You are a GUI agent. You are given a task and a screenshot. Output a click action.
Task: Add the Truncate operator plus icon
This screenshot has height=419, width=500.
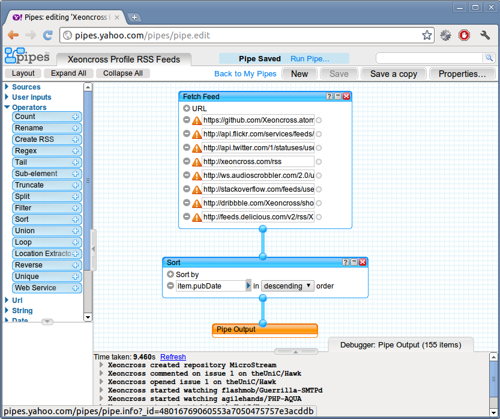(75, 185)
